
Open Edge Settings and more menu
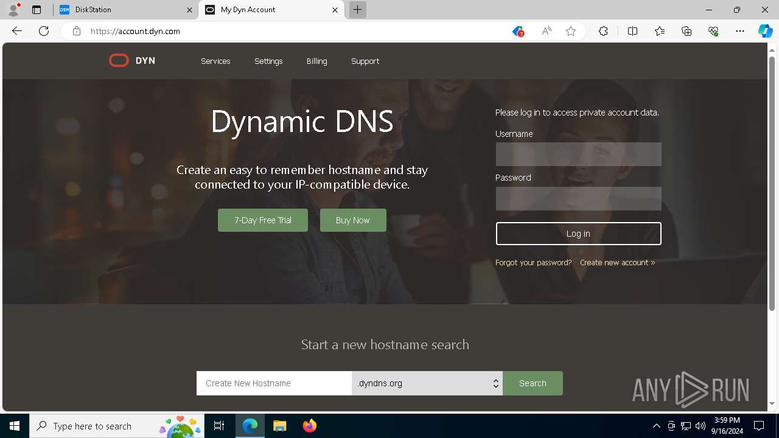click(x=740, y=31)
